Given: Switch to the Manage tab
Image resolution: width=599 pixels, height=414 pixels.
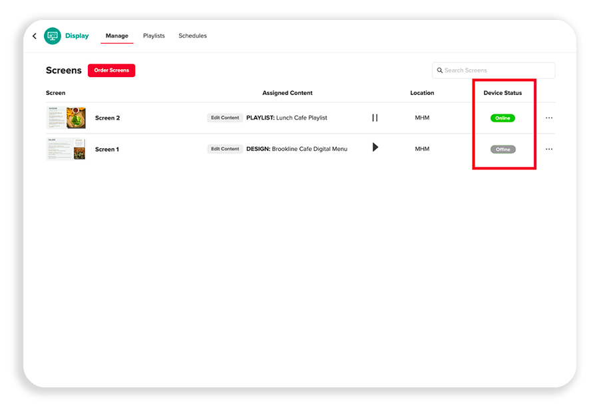Looking at the screenshot, I should coord(117,36).
